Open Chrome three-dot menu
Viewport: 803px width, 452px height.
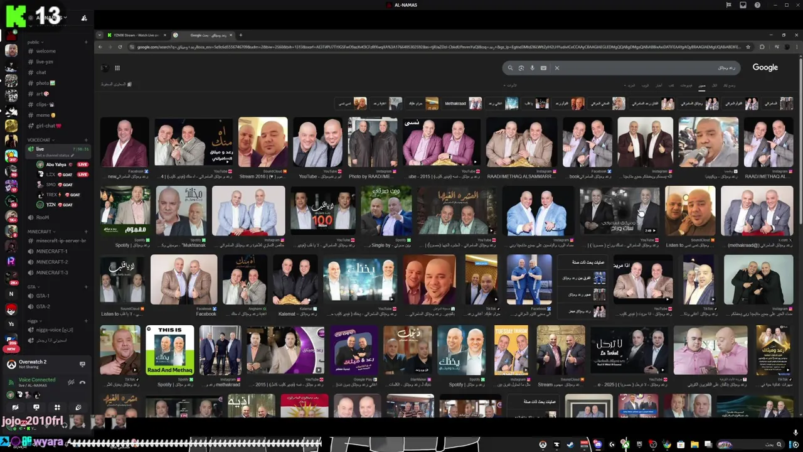[x=795, y=46]
